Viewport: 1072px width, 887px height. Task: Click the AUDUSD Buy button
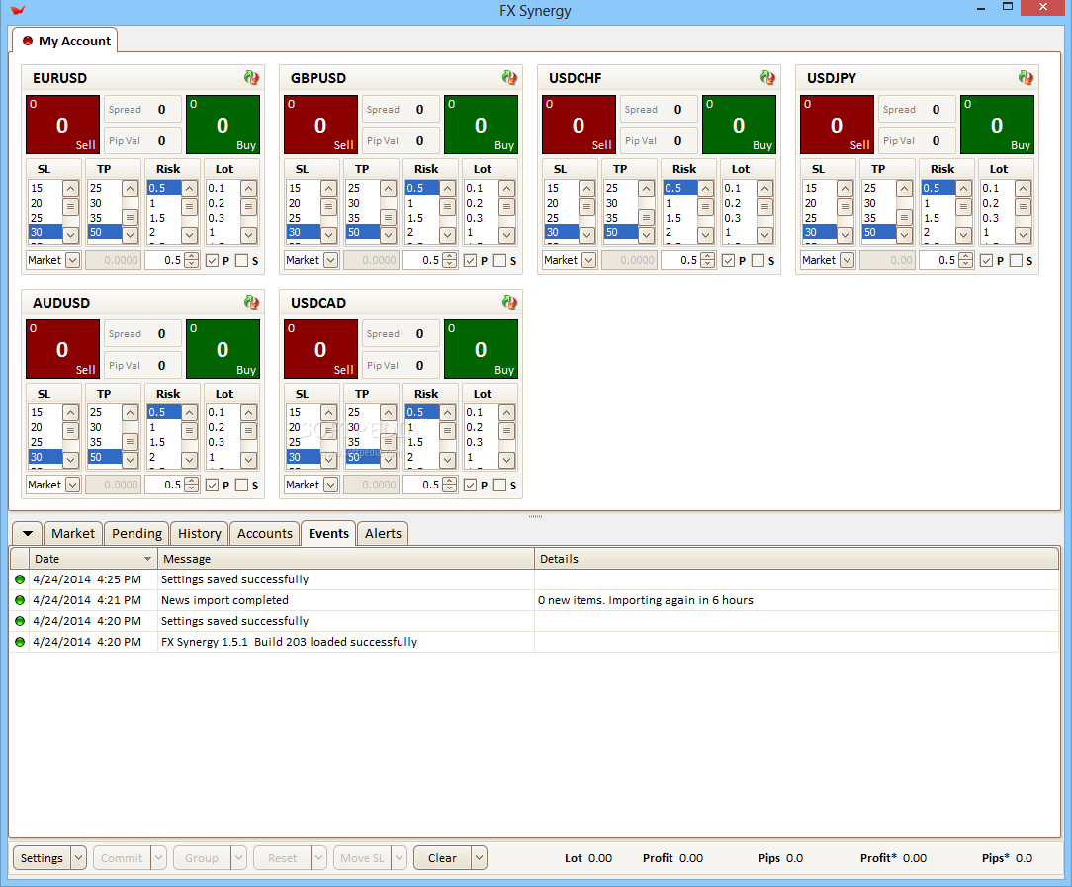(223, 349)
